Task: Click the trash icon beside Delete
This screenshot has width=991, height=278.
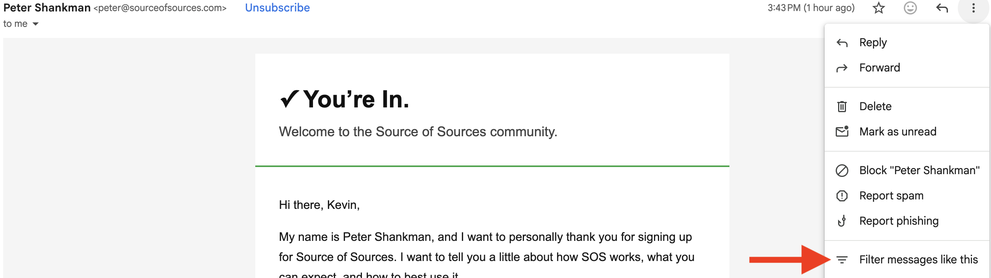Action: [x=842, y=107]
